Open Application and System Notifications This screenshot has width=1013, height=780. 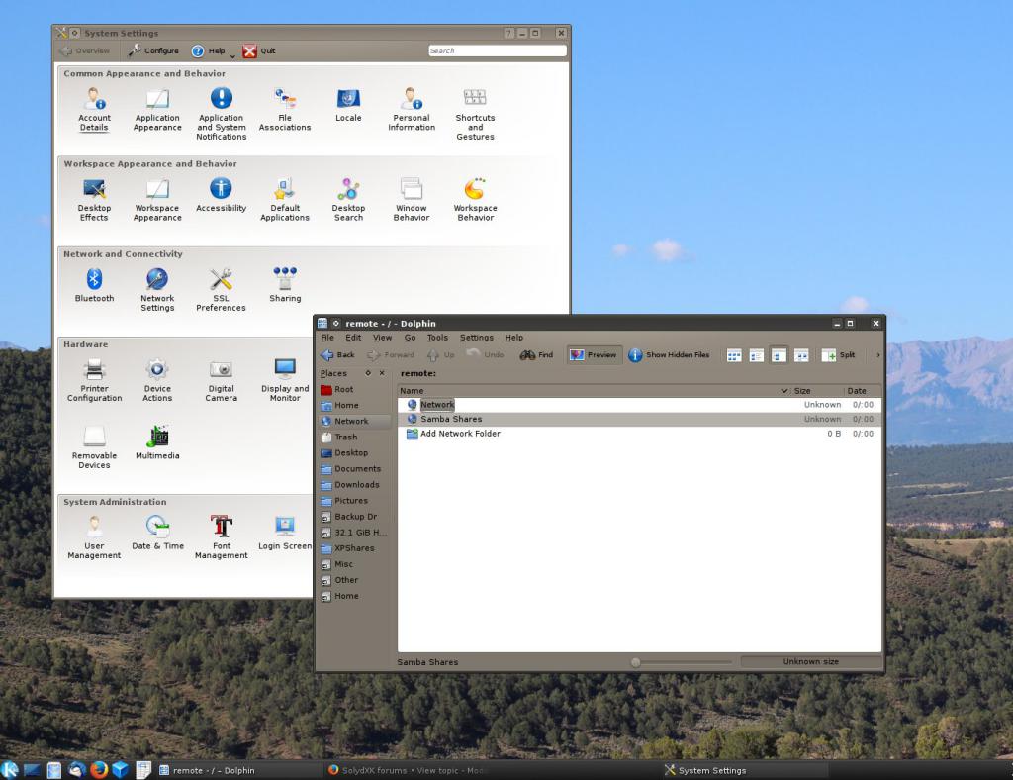pyautogui.click(x=221, y=114)
